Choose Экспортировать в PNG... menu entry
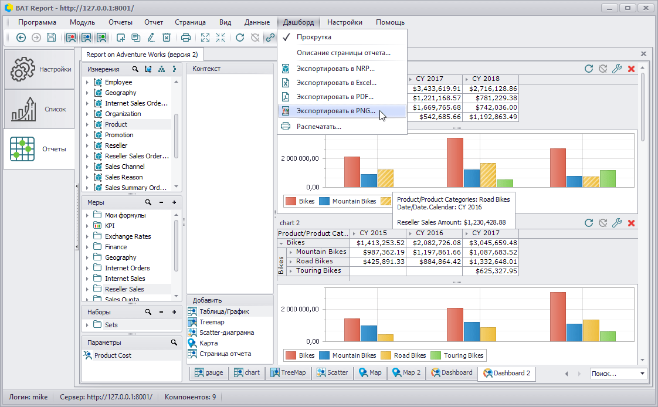 click(342, 111)
